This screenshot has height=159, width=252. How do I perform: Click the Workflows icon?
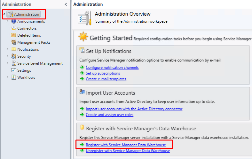point(14,77)
